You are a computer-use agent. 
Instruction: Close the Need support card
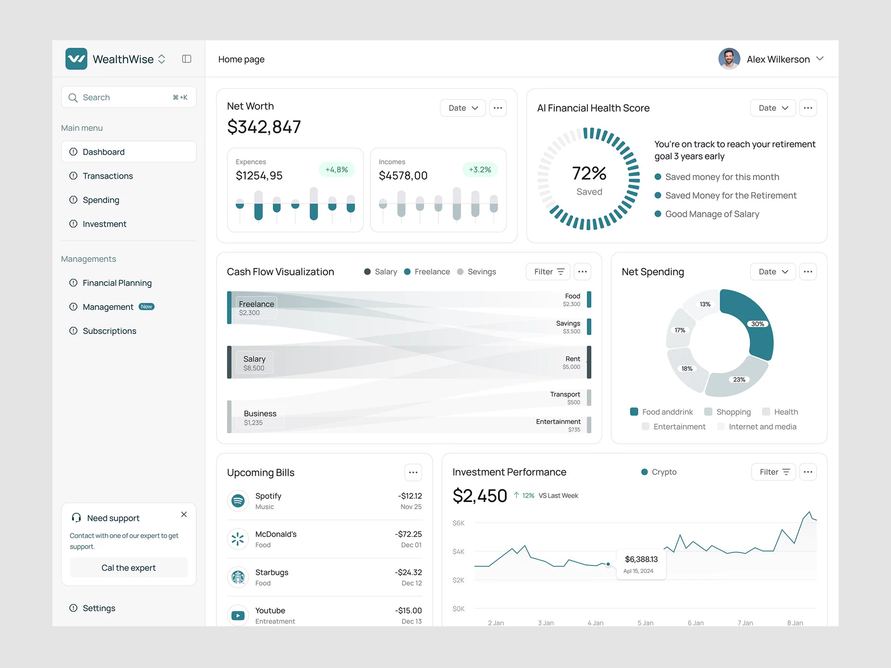184,514
